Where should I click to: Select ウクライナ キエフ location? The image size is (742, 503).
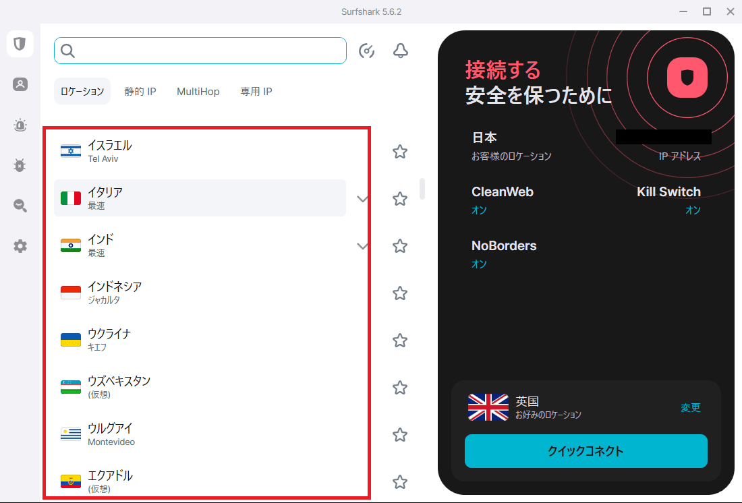pos(200,341)
